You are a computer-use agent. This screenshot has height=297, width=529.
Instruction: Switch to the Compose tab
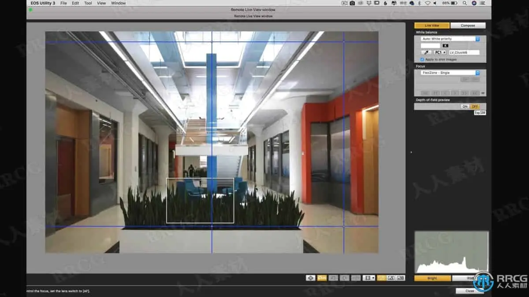click(468, 26)
